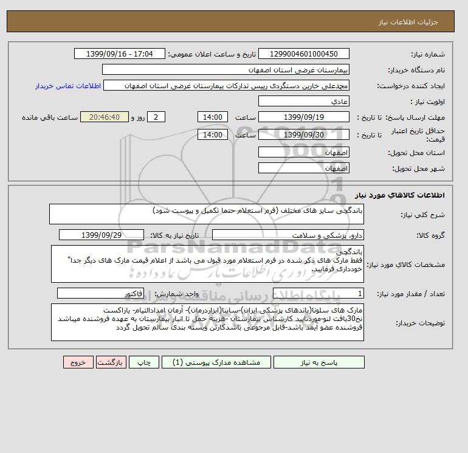Click the شهر محل تحویل label

coord(418,168)
